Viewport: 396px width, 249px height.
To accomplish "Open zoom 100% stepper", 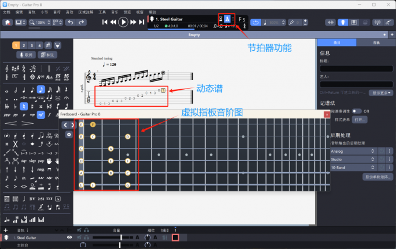I will point(49,23).
